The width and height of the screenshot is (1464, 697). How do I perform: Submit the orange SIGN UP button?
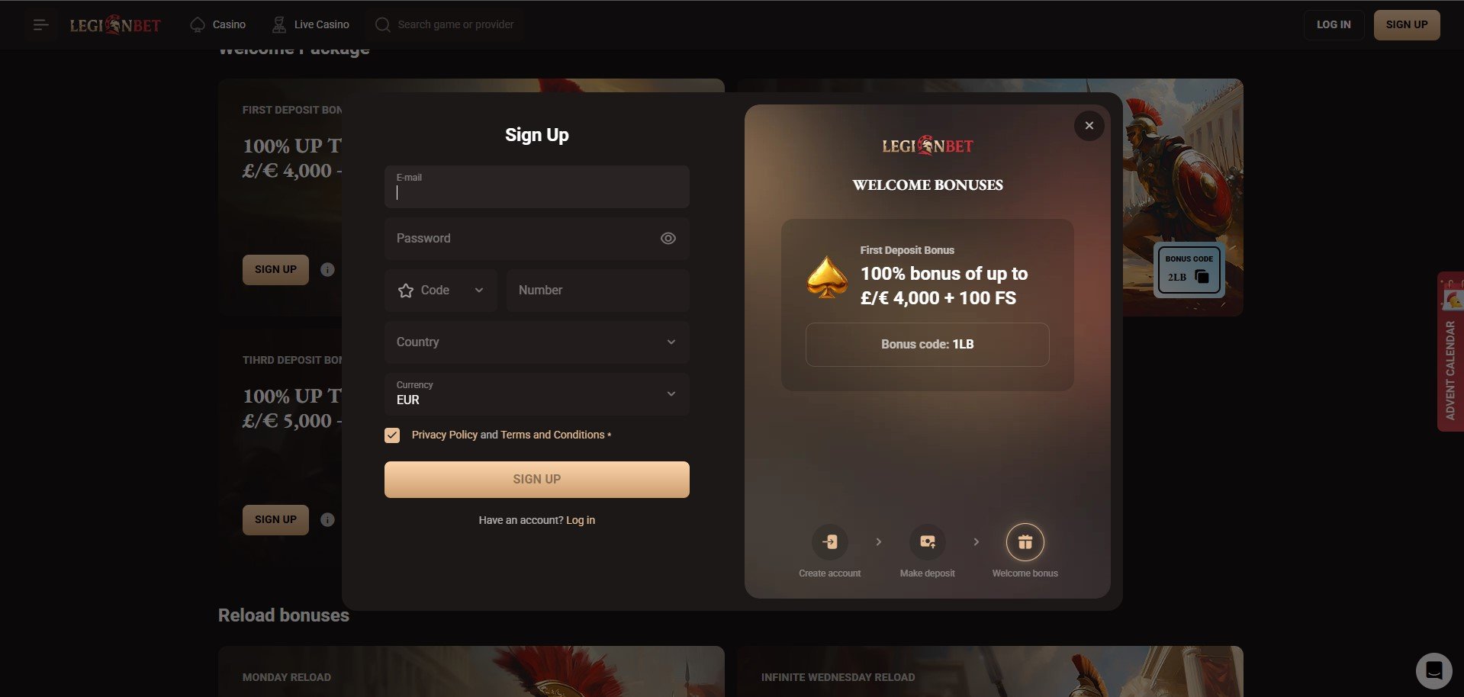pyautogui.click(x=537, y=480)
